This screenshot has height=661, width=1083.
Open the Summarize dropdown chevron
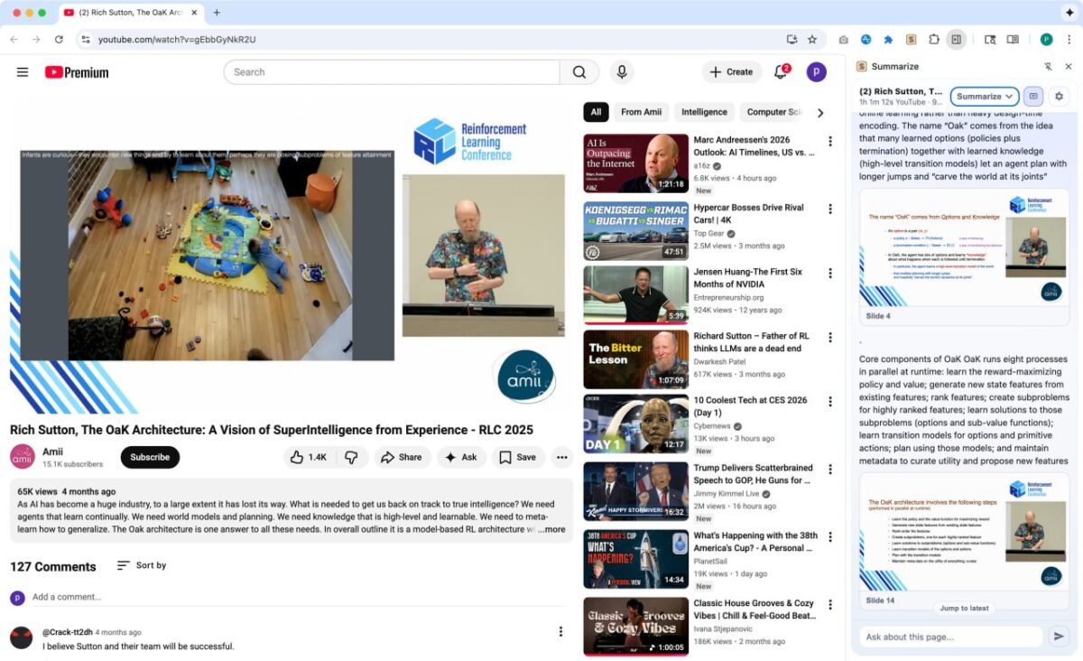tap(1004, 96)
